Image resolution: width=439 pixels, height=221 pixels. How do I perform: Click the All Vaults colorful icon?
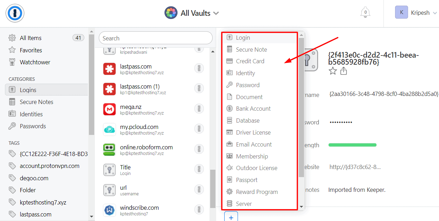(171, 13)
